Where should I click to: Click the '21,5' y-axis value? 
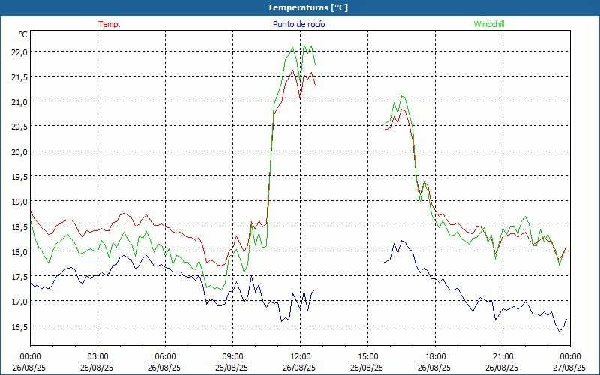click(19, 77)
